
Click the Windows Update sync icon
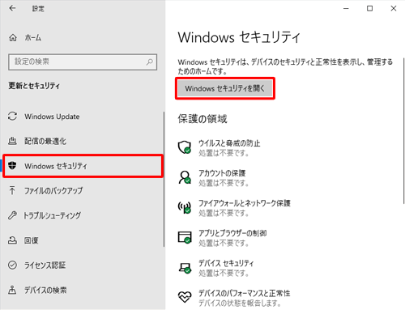pos(12,117)
